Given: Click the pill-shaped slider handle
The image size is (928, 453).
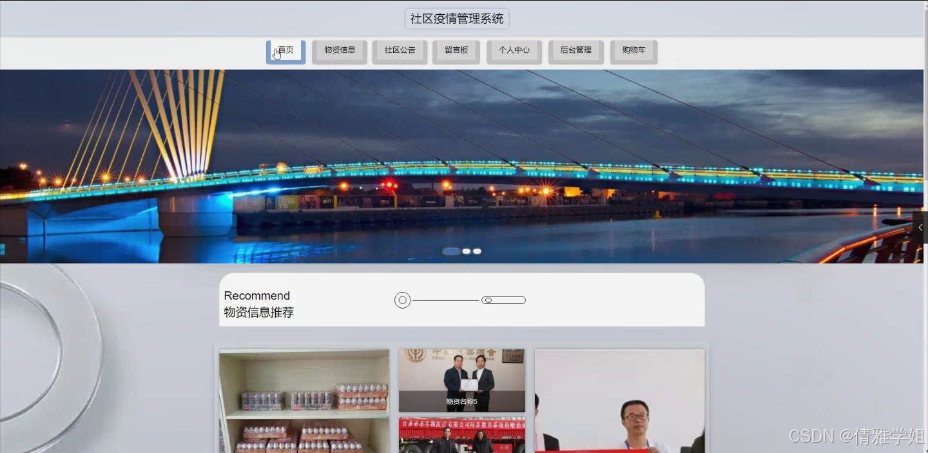Looking at the screenshot, I should pyautogui.click(x=503, y=300).
